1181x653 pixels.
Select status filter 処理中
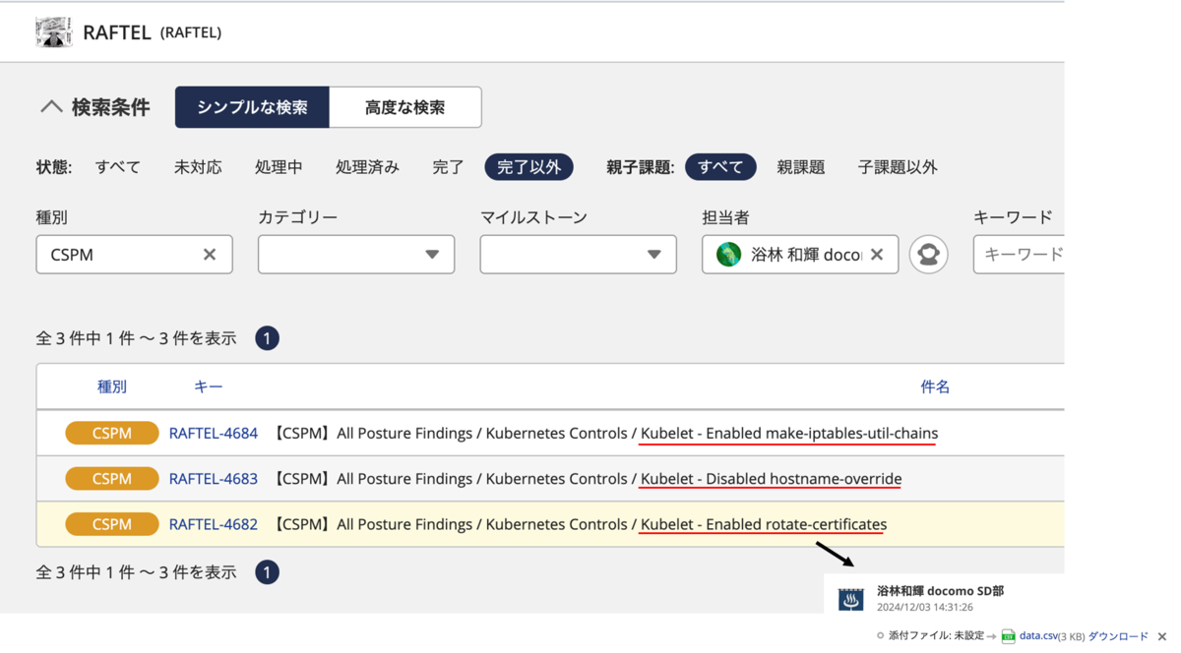coord(279,167)
